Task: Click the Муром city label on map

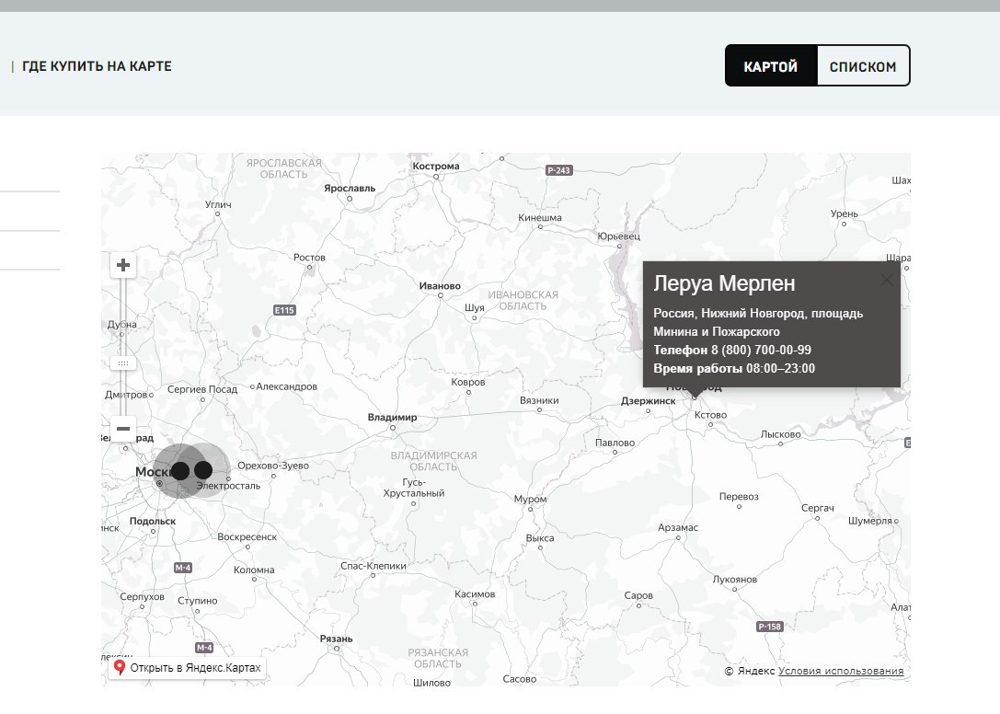Action: click(530, 499)
